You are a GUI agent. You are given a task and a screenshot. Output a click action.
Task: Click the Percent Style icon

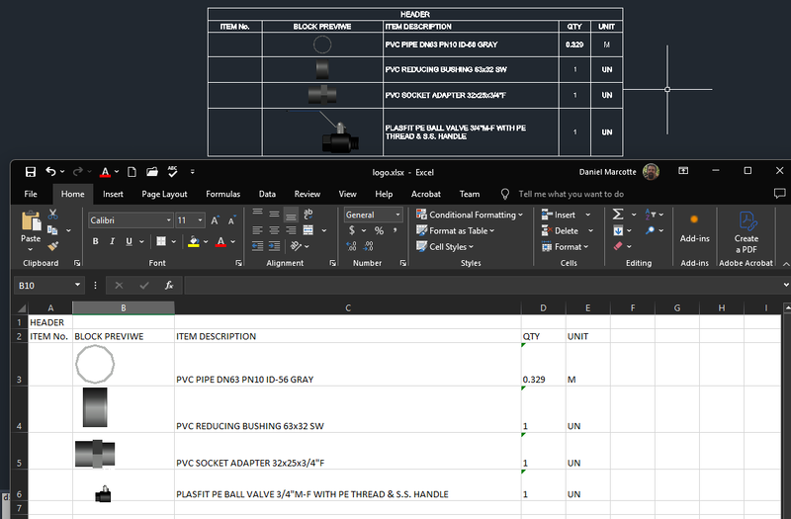[x=379, y=231]
